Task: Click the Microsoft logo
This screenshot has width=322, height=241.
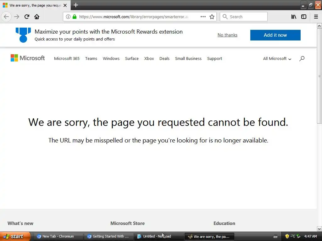Action: (x=28, y=58)
